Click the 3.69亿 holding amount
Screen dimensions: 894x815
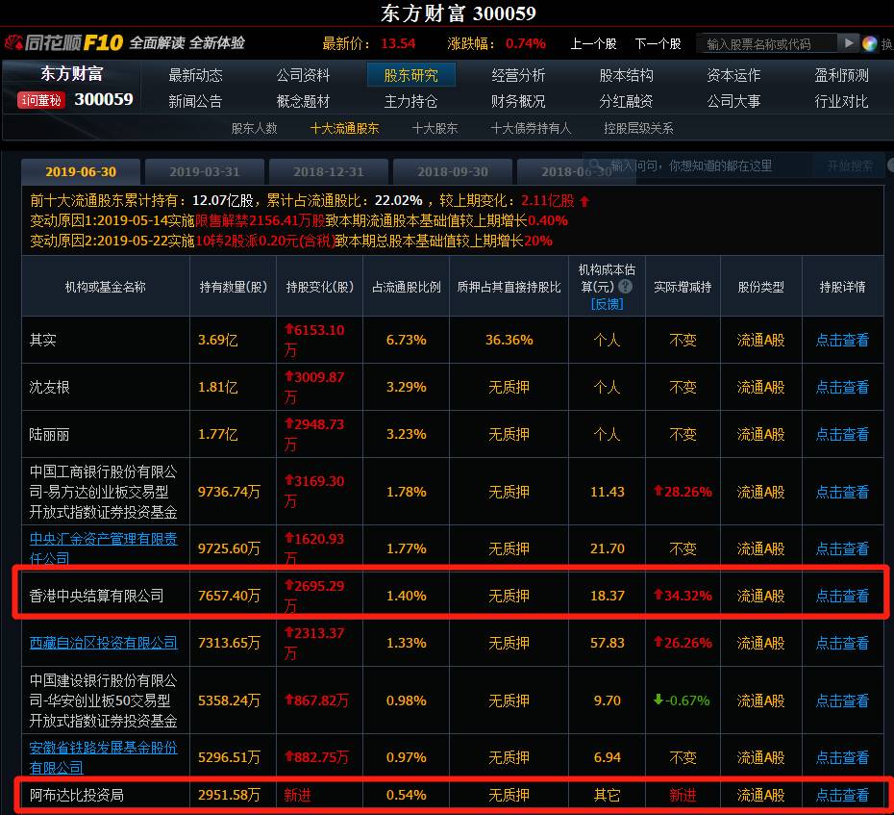click(x=218, y=341)
